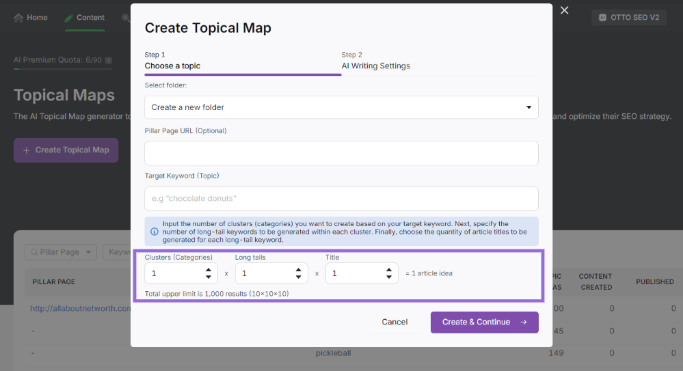Click the arrow icon on Create & Continue
This screenshot has width=683, height=371.
tap(524, 322)
